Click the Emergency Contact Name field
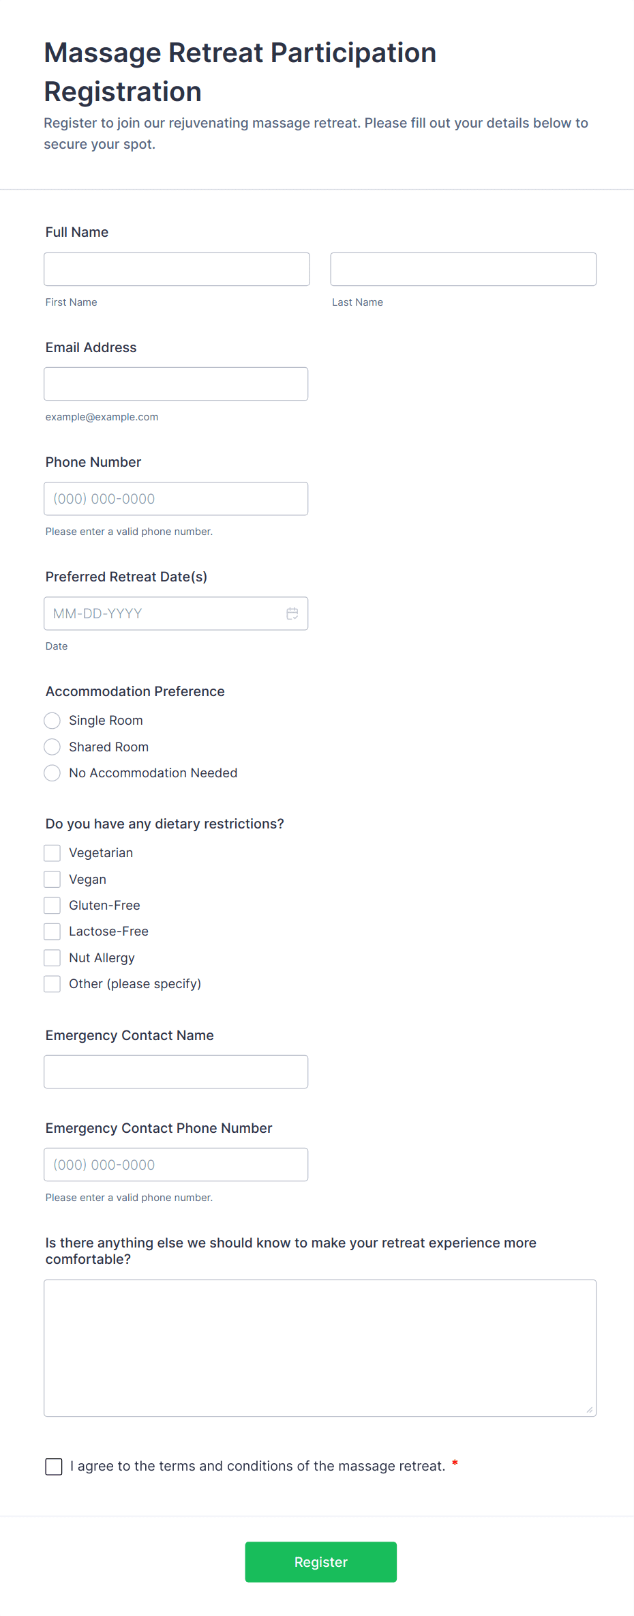The width and height of the screenshot is (634, 1616). click(176, 1071)
